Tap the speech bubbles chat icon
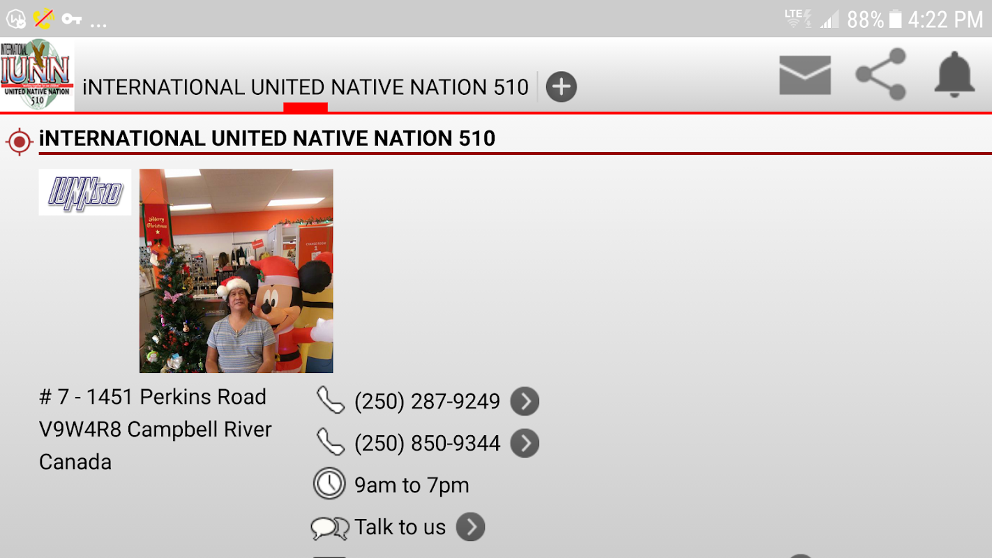The width and height of the screenshot is (992, 558). point(329,528)
